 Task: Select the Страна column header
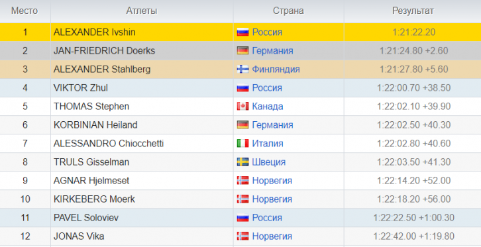(x=288, y=11)
